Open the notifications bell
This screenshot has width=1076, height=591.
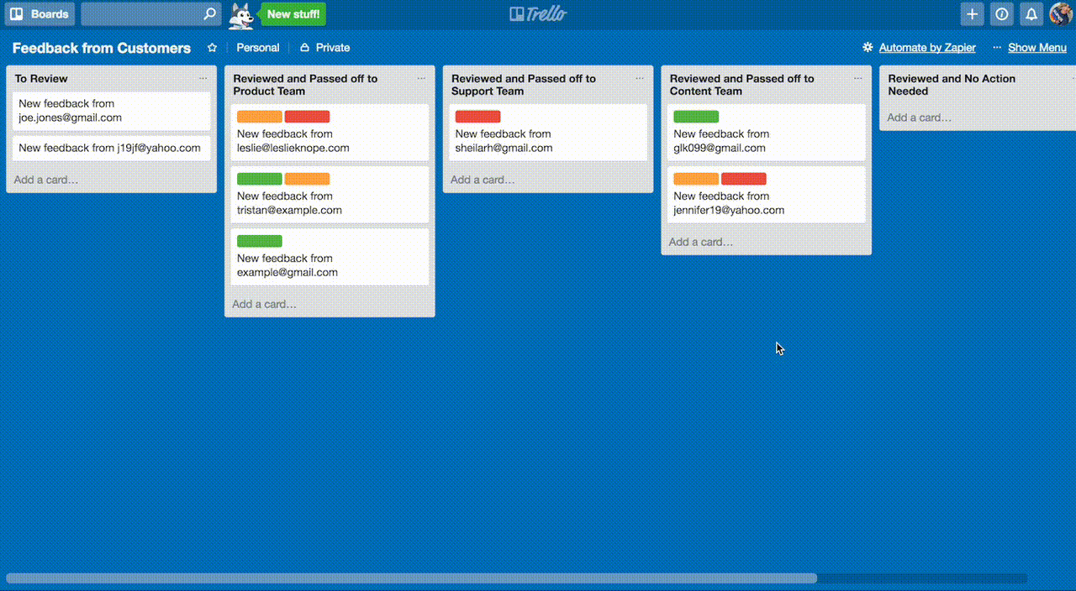pyautogui.click(x=1031, y=14)
